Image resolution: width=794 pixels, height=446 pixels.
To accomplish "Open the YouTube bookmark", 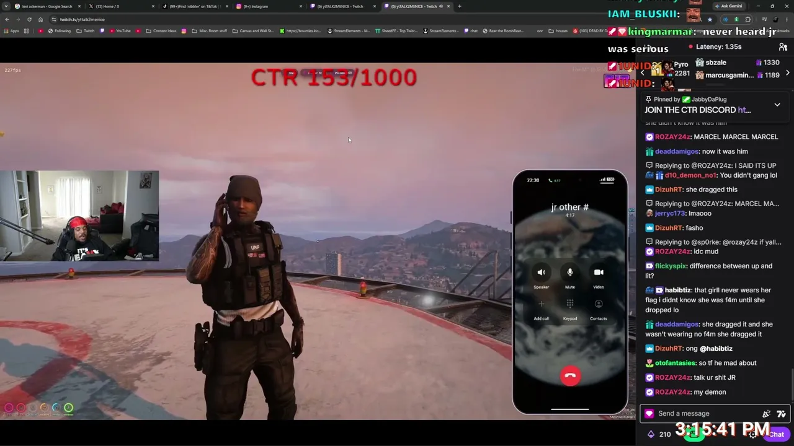I will (120, 31).
